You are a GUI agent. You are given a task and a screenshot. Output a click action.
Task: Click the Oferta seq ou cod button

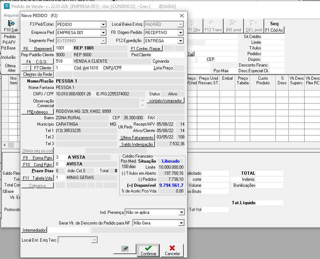[37, 151]
